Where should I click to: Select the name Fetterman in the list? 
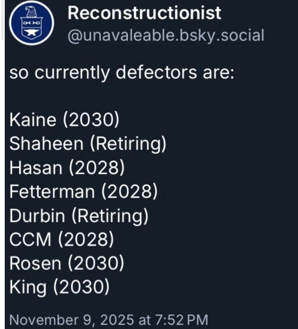coord(52,192)
